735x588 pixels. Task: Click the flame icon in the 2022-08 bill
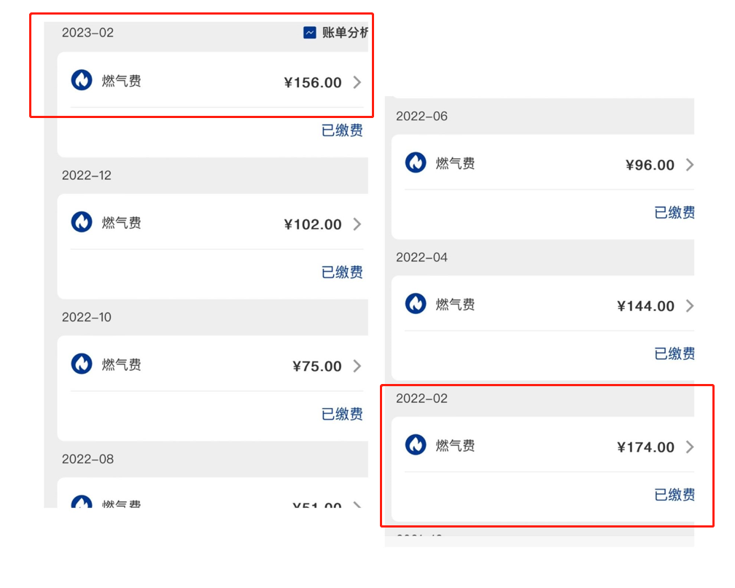[x=82, y=502]
